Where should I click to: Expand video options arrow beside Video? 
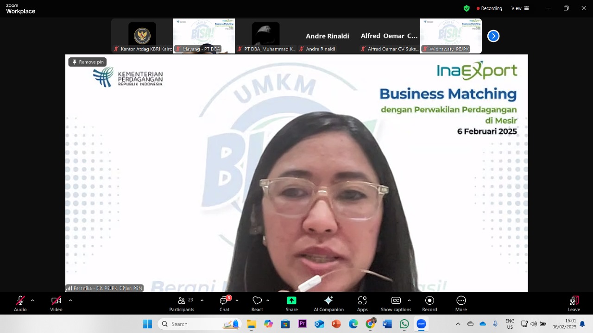pyautogui.click(x=70, y=301)
